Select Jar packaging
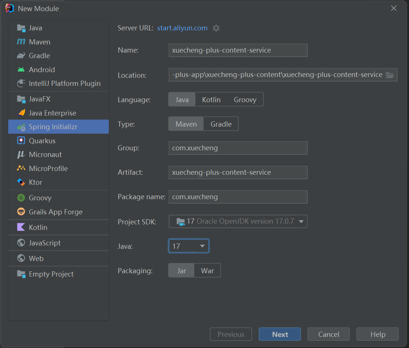 (181, 271)
